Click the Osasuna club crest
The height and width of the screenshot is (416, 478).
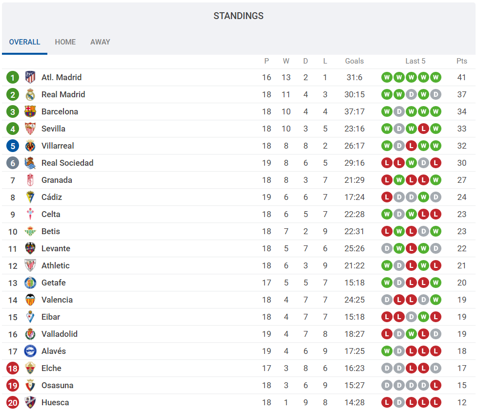tap(30, 385)
